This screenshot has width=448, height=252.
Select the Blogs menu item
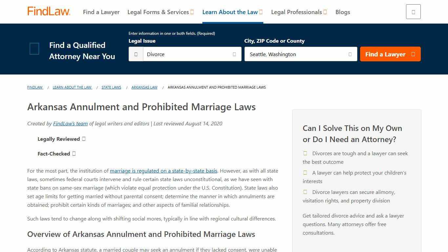click(342, 12)
